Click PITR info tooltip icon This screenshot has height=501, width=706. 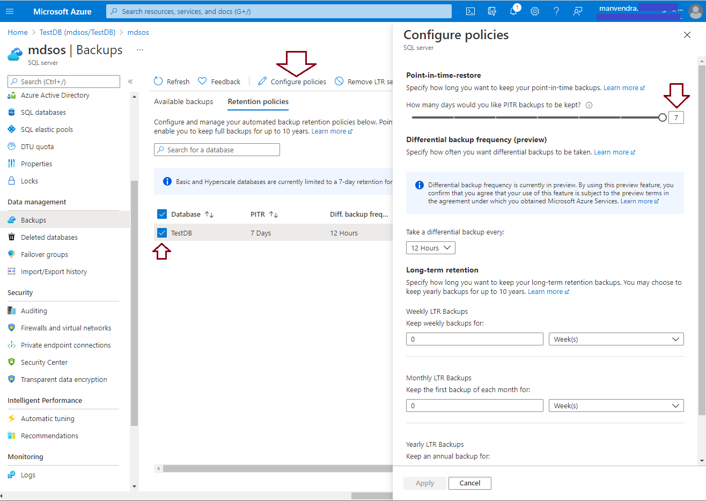(589, 105)
